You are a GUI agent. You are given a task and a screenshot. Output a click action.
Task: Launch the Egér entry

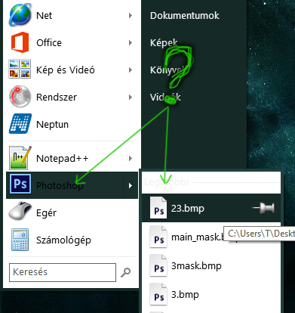[72, 212]
